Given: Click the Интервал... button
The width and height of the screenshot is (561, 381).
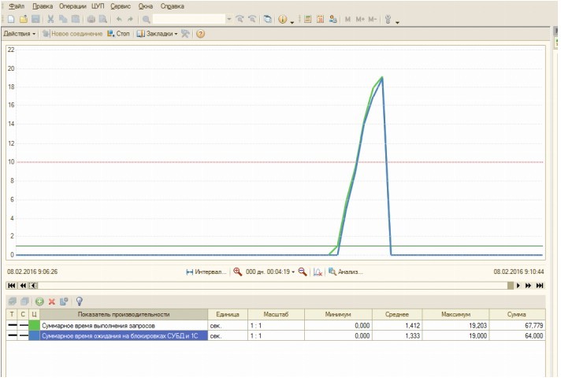Looking at the screenshot, I should [x=206, y=272].
